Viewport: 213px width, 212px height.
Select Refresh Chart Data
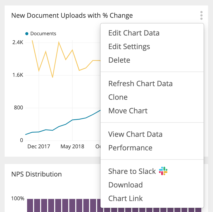[x=140, y=84]
